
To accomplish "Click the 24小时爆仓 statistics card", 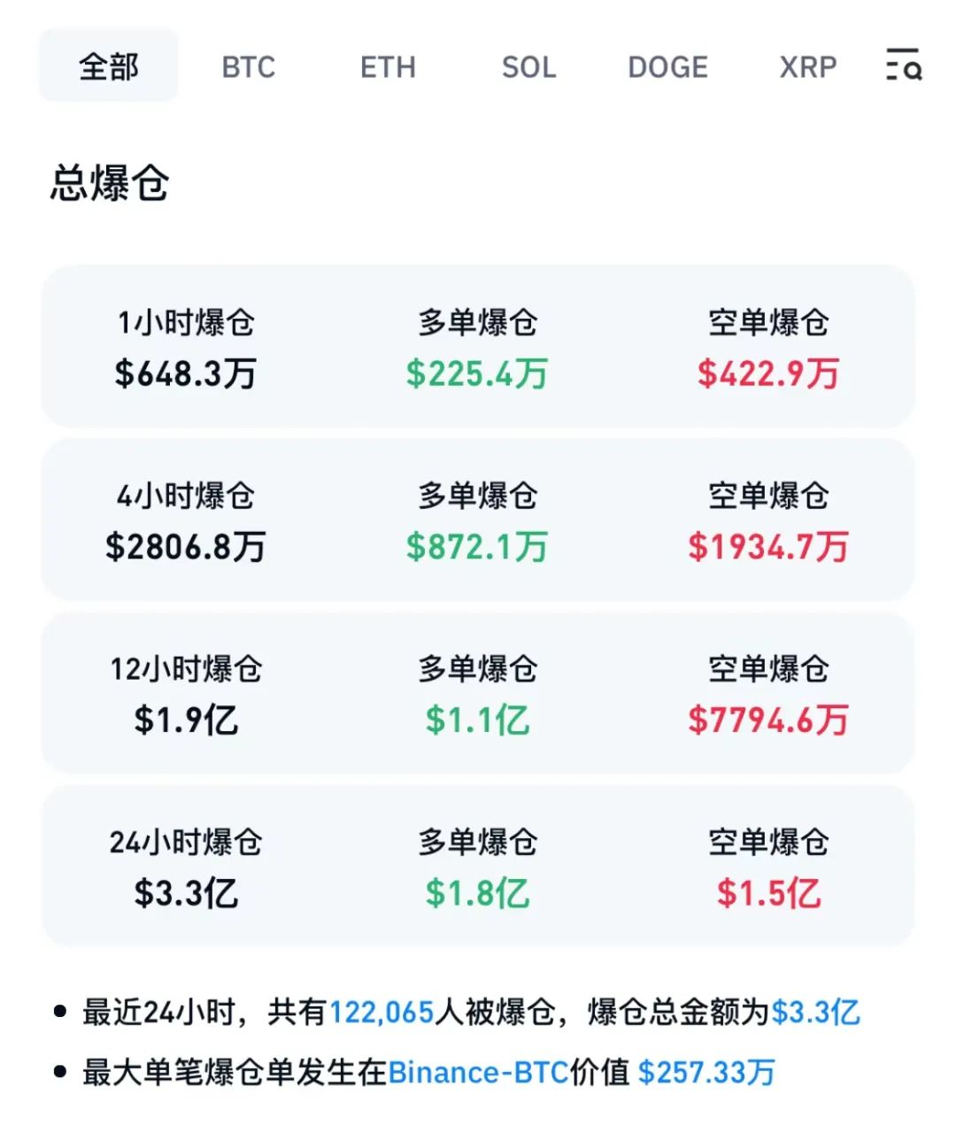I will click(478, 866).
